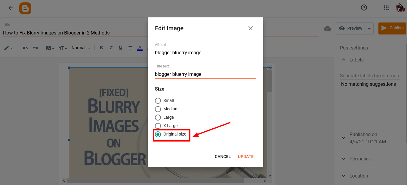
Task: Click the labels input under Separate labels by commas
Action: 369,76
